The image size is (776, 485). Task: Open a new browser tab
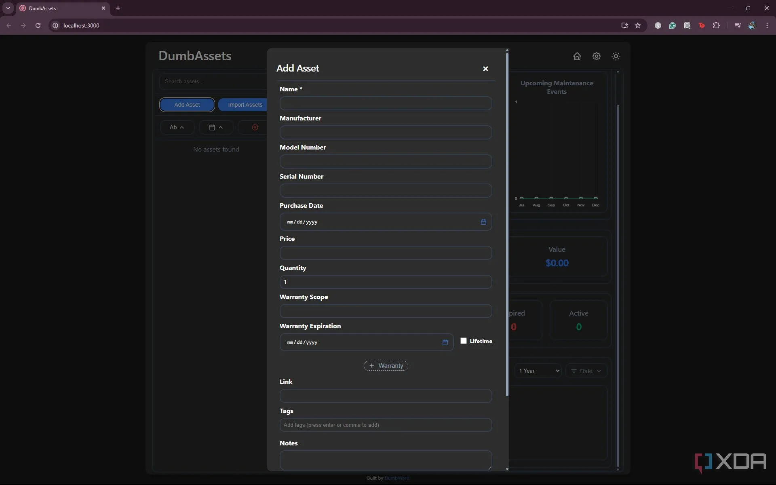coord(118,8)
